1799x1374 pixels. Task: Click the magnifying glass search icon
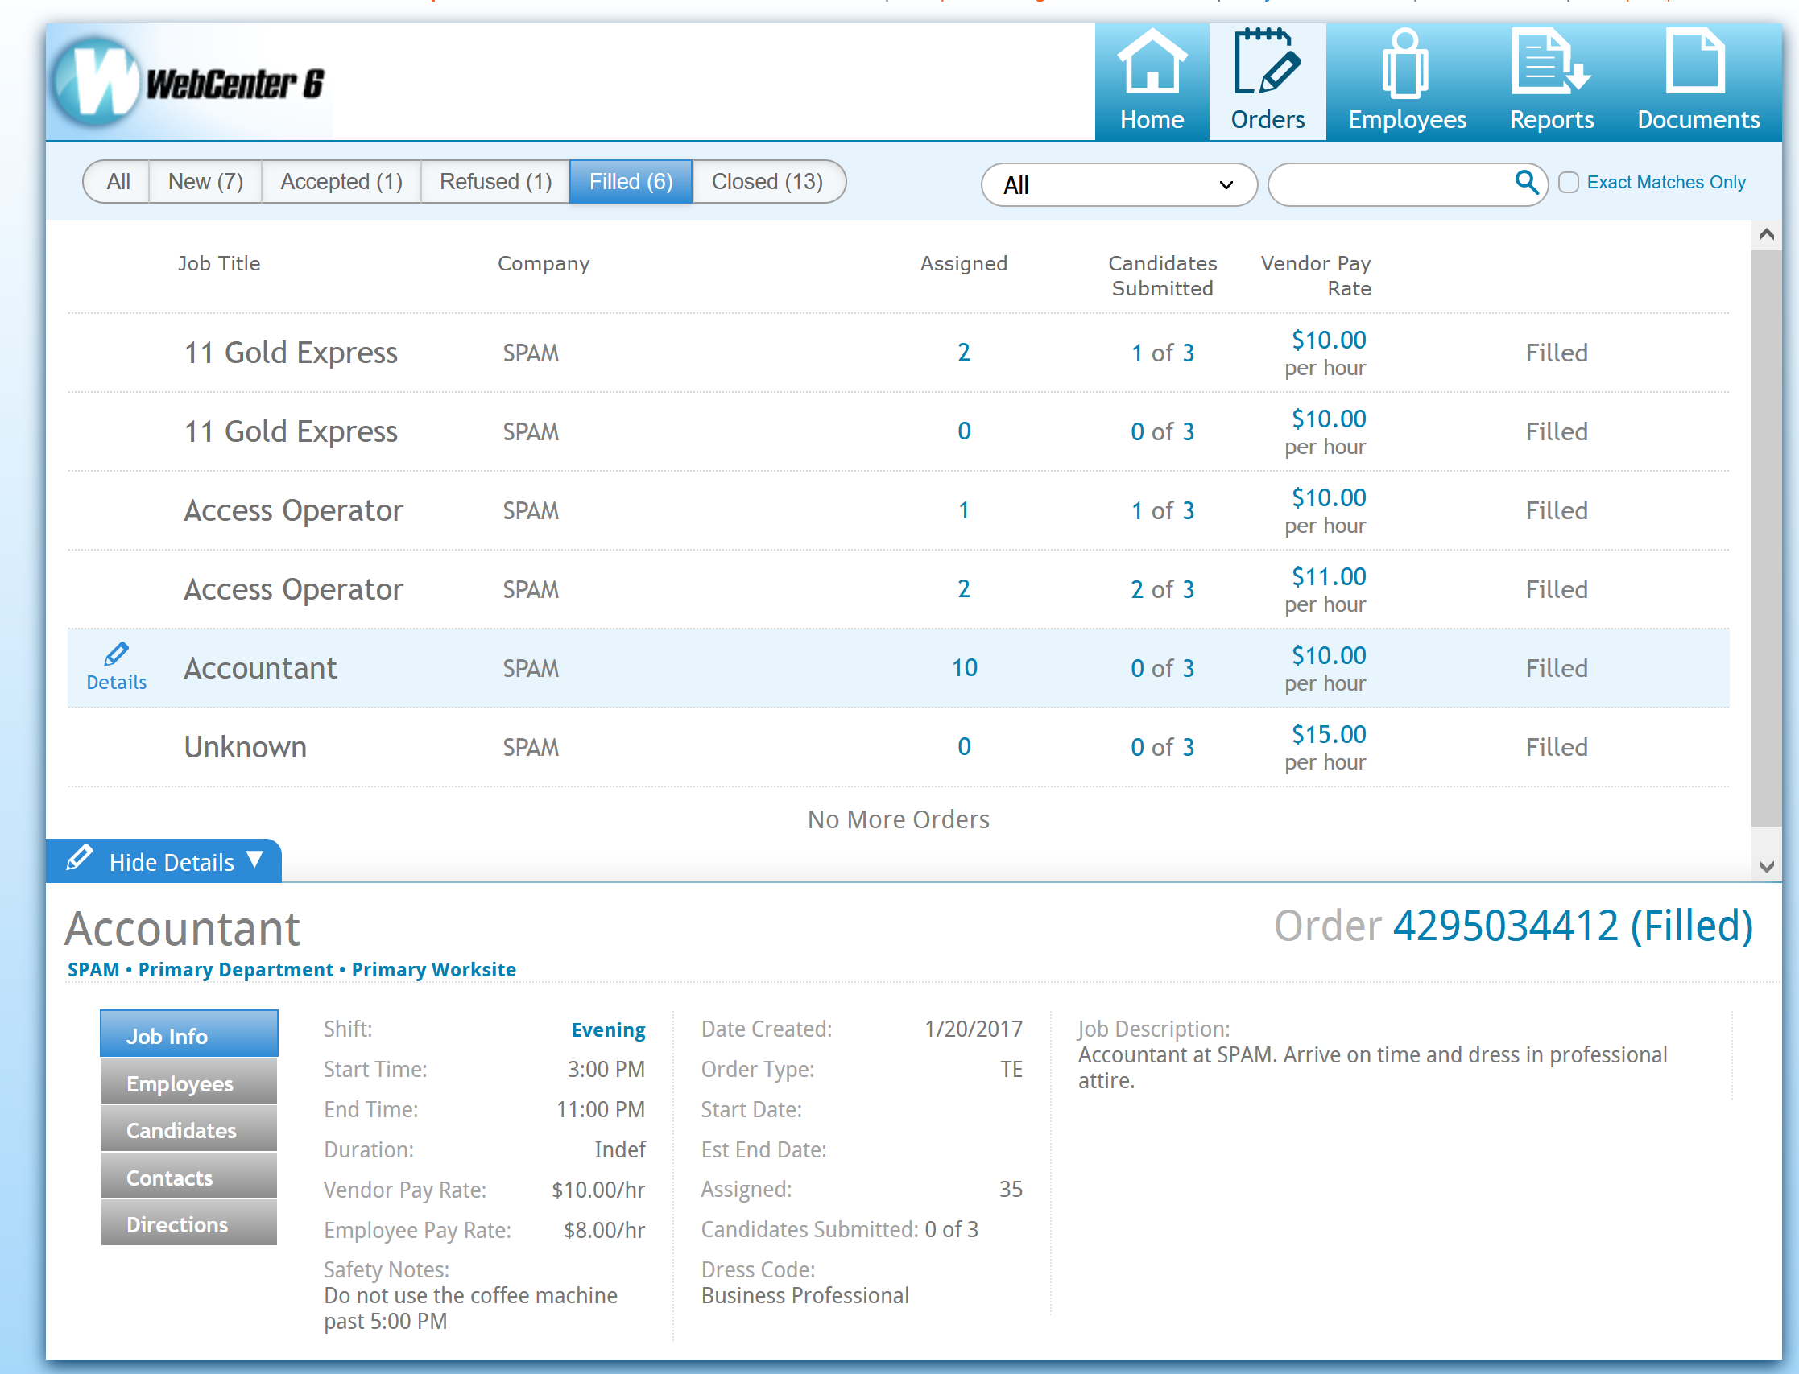point(1526,182)
